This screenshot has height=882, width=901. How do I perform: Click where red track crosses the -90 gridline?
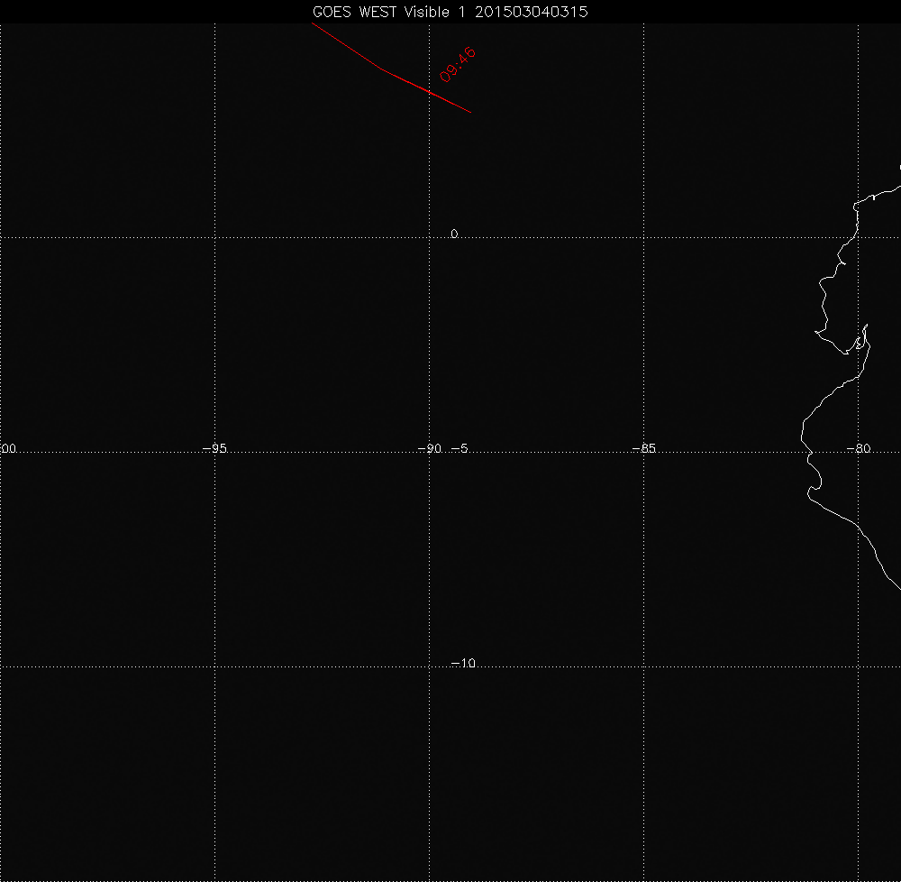point(430,92)
